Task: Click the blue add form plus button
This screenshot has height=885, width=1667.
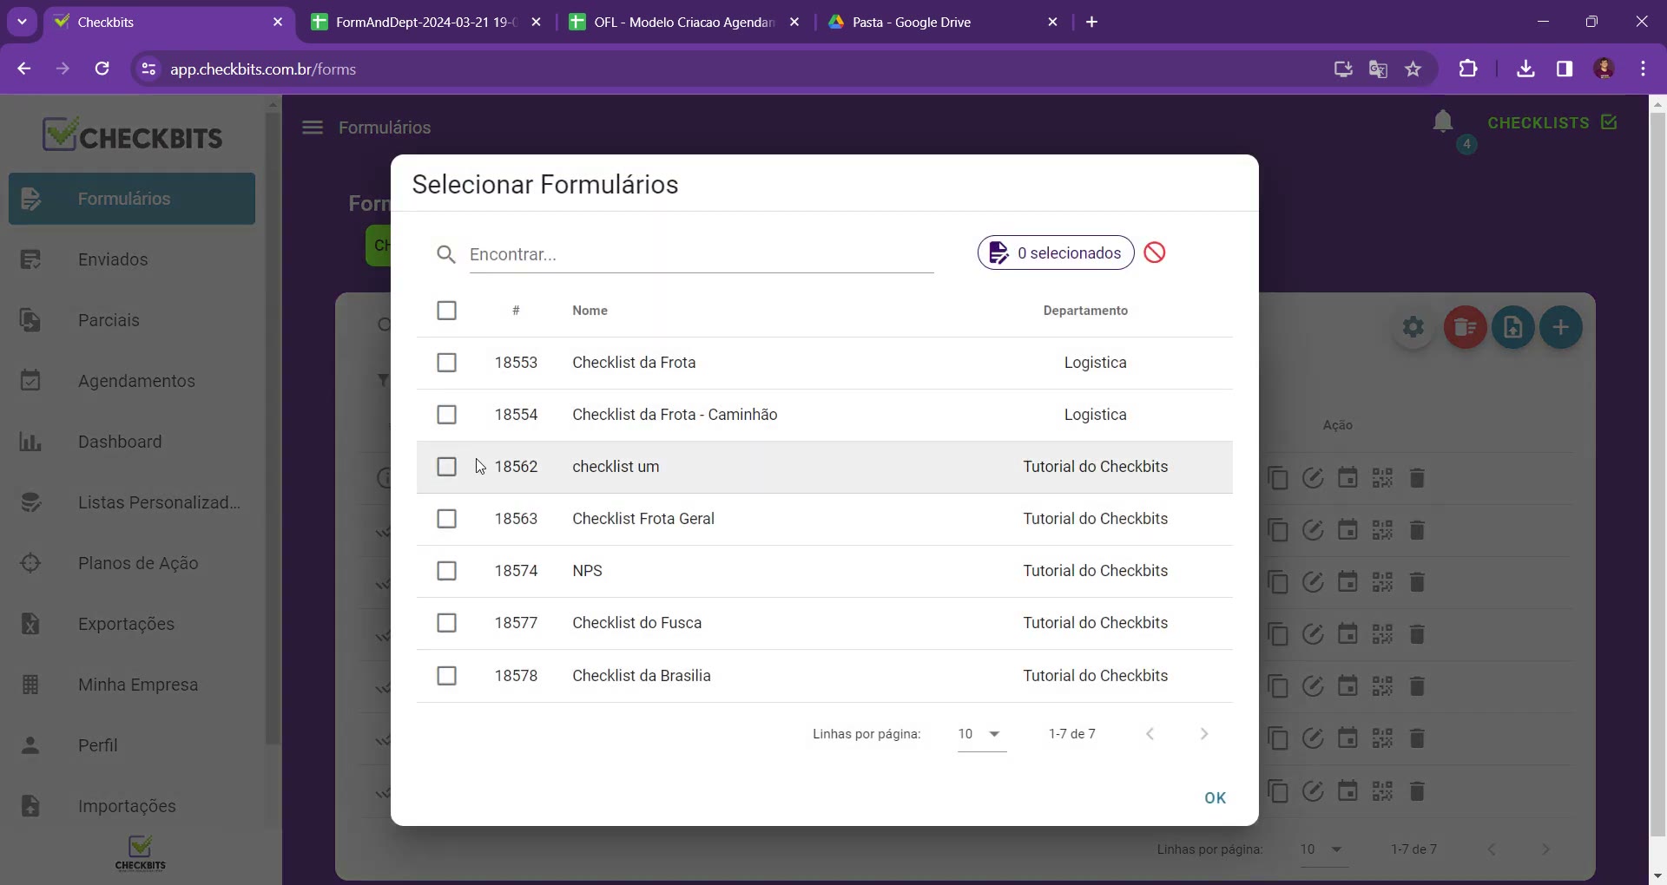Action: (1560, 327)
